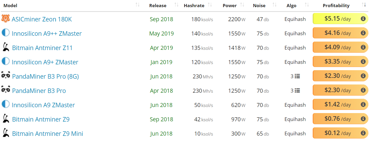Click the 1418 W power value
Image resolution: width=371 pixels, height=143 pixels.
click(x=237, y=48)
